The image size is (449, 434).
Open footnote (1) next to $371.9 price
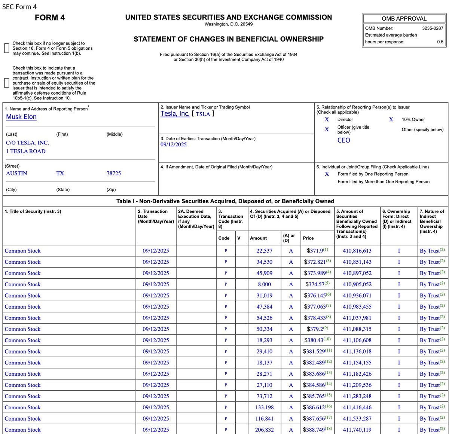click(x=326, y=250)
